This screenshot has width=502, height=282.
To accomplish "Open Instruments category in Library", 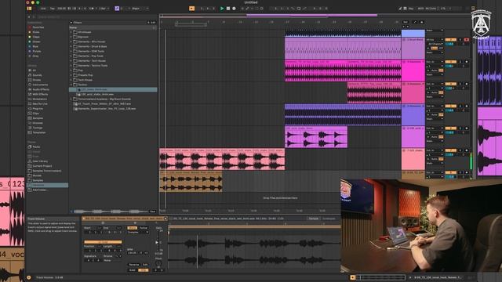I will pos(40,85).
